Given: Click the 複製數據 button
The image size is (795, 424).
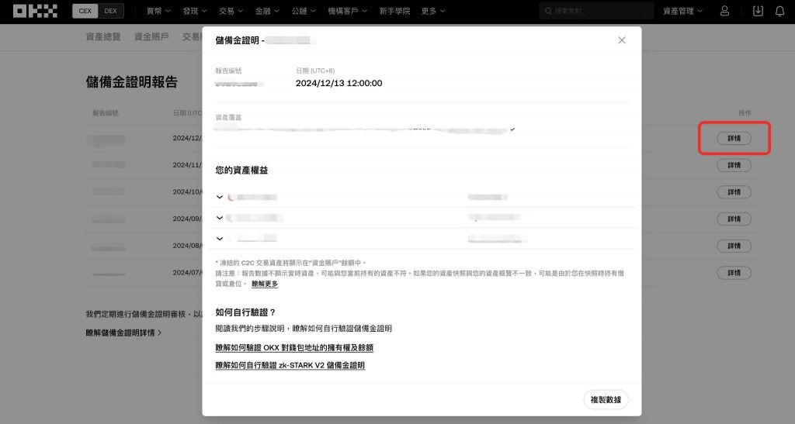Looking at the screenshot, I should click(x=606, y=399).
